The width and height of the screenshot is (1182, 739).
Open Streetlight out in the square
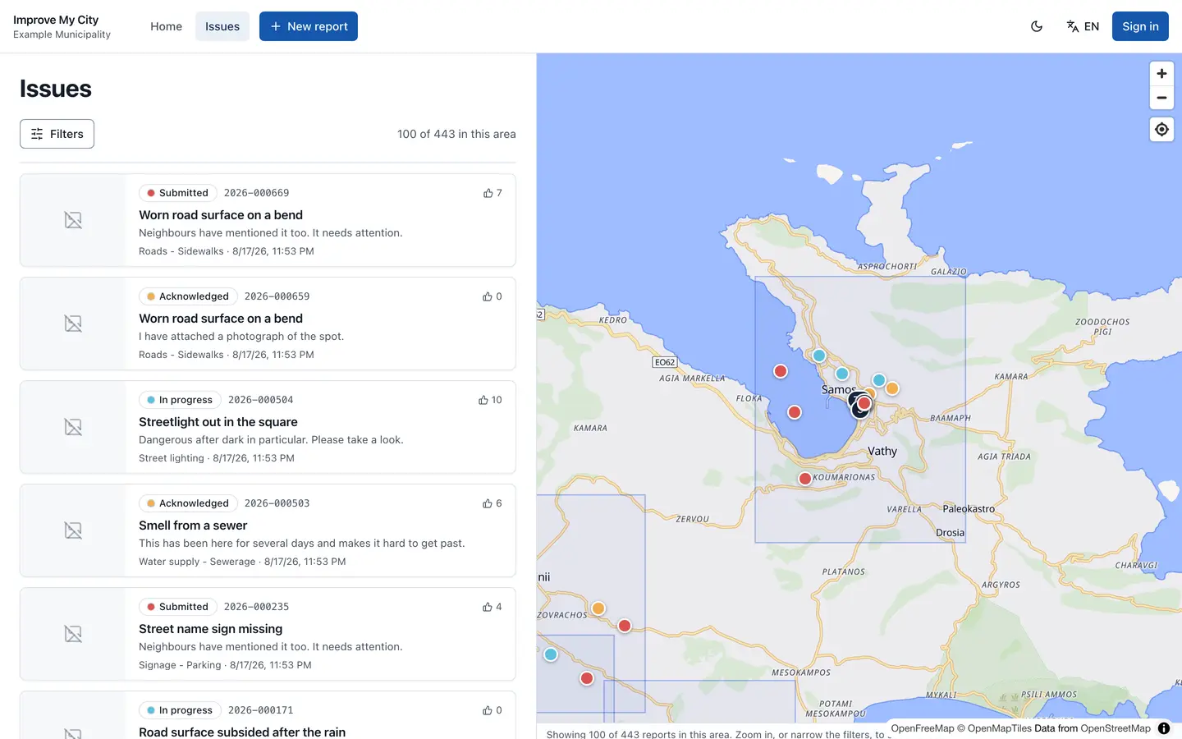click(x=218, y=422)
